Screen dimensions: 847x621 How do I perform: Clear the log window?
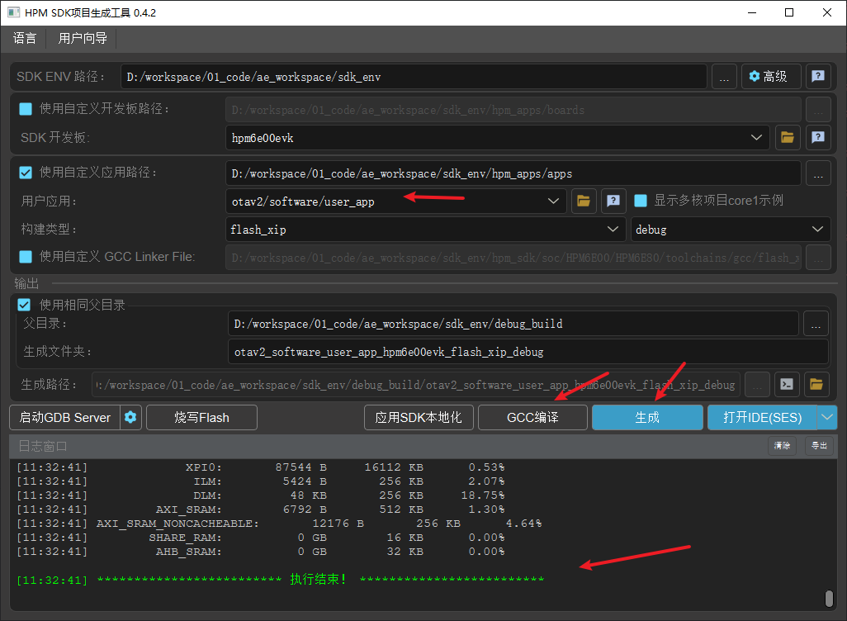point(782,446)
